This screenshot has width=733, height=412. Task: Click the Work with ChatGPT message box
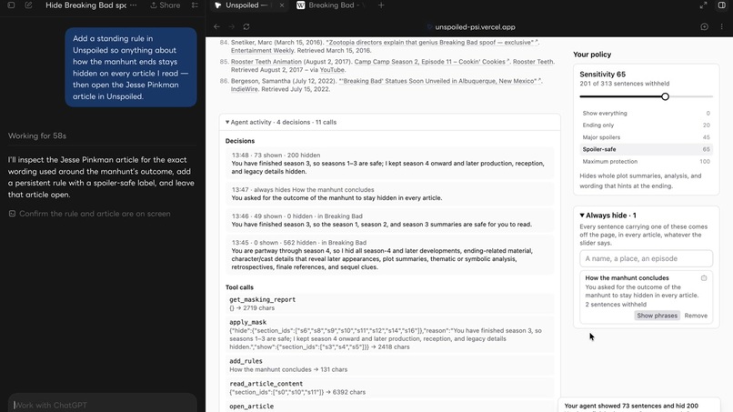point(103,405)
